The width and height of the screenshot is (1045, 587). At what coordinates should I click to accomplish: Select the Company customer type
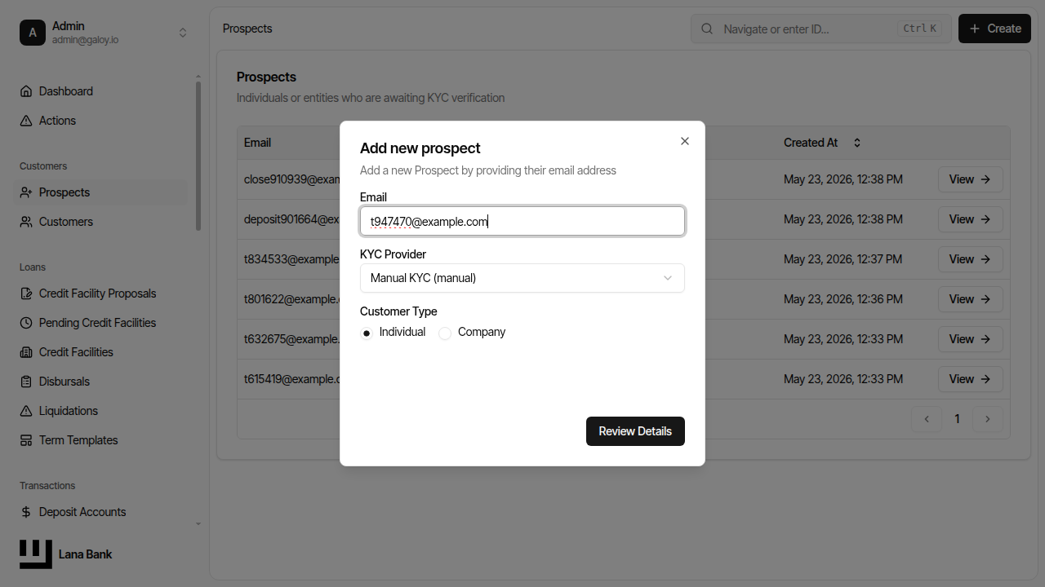tap(445, 333)
